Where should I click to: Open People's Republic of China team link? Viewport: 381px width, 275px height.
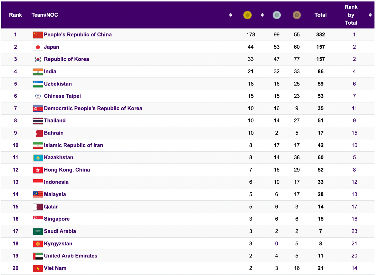coord(78,35)
